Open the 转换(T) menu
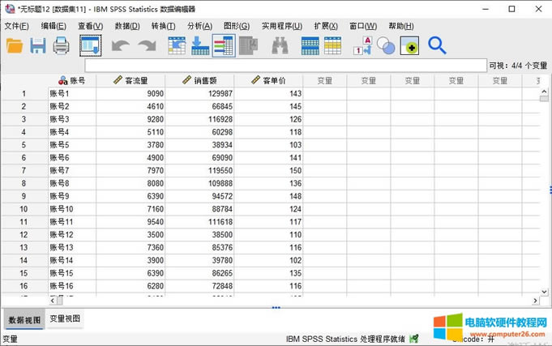Viewport: 552px width, 346px height. [x=163, y=26]
